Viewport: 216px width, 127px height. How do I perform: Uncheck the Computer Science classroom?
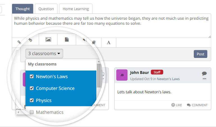(x=32, y=88)
